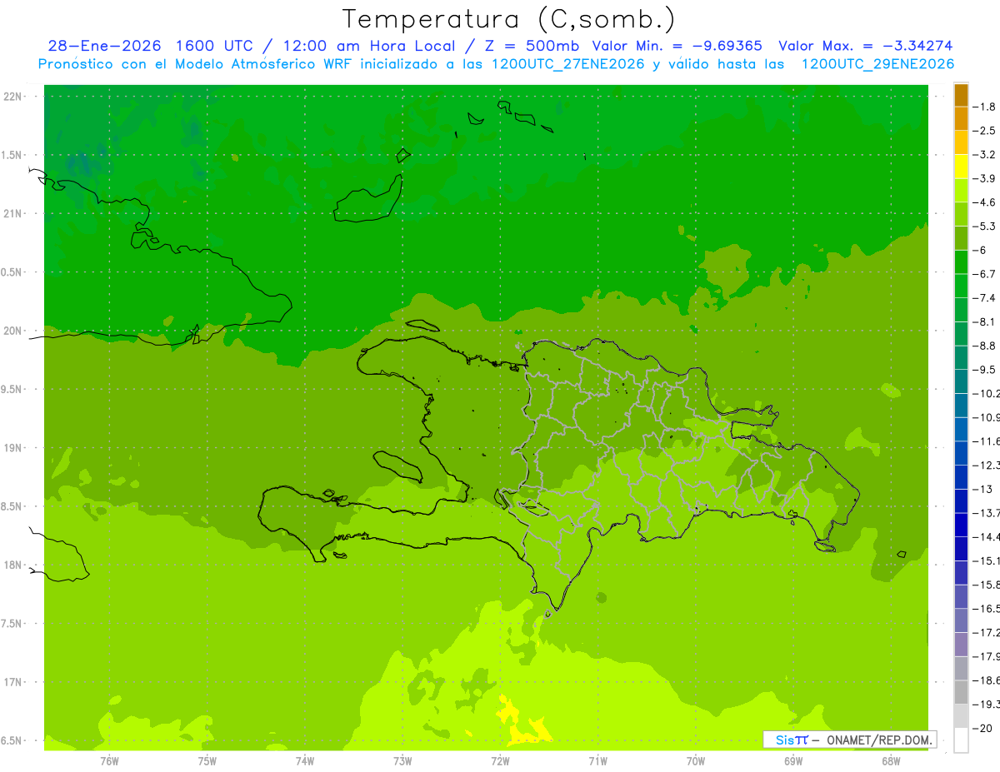
Task: Click the "-17.2" colorbar value
Action: (x=987, y=633)
